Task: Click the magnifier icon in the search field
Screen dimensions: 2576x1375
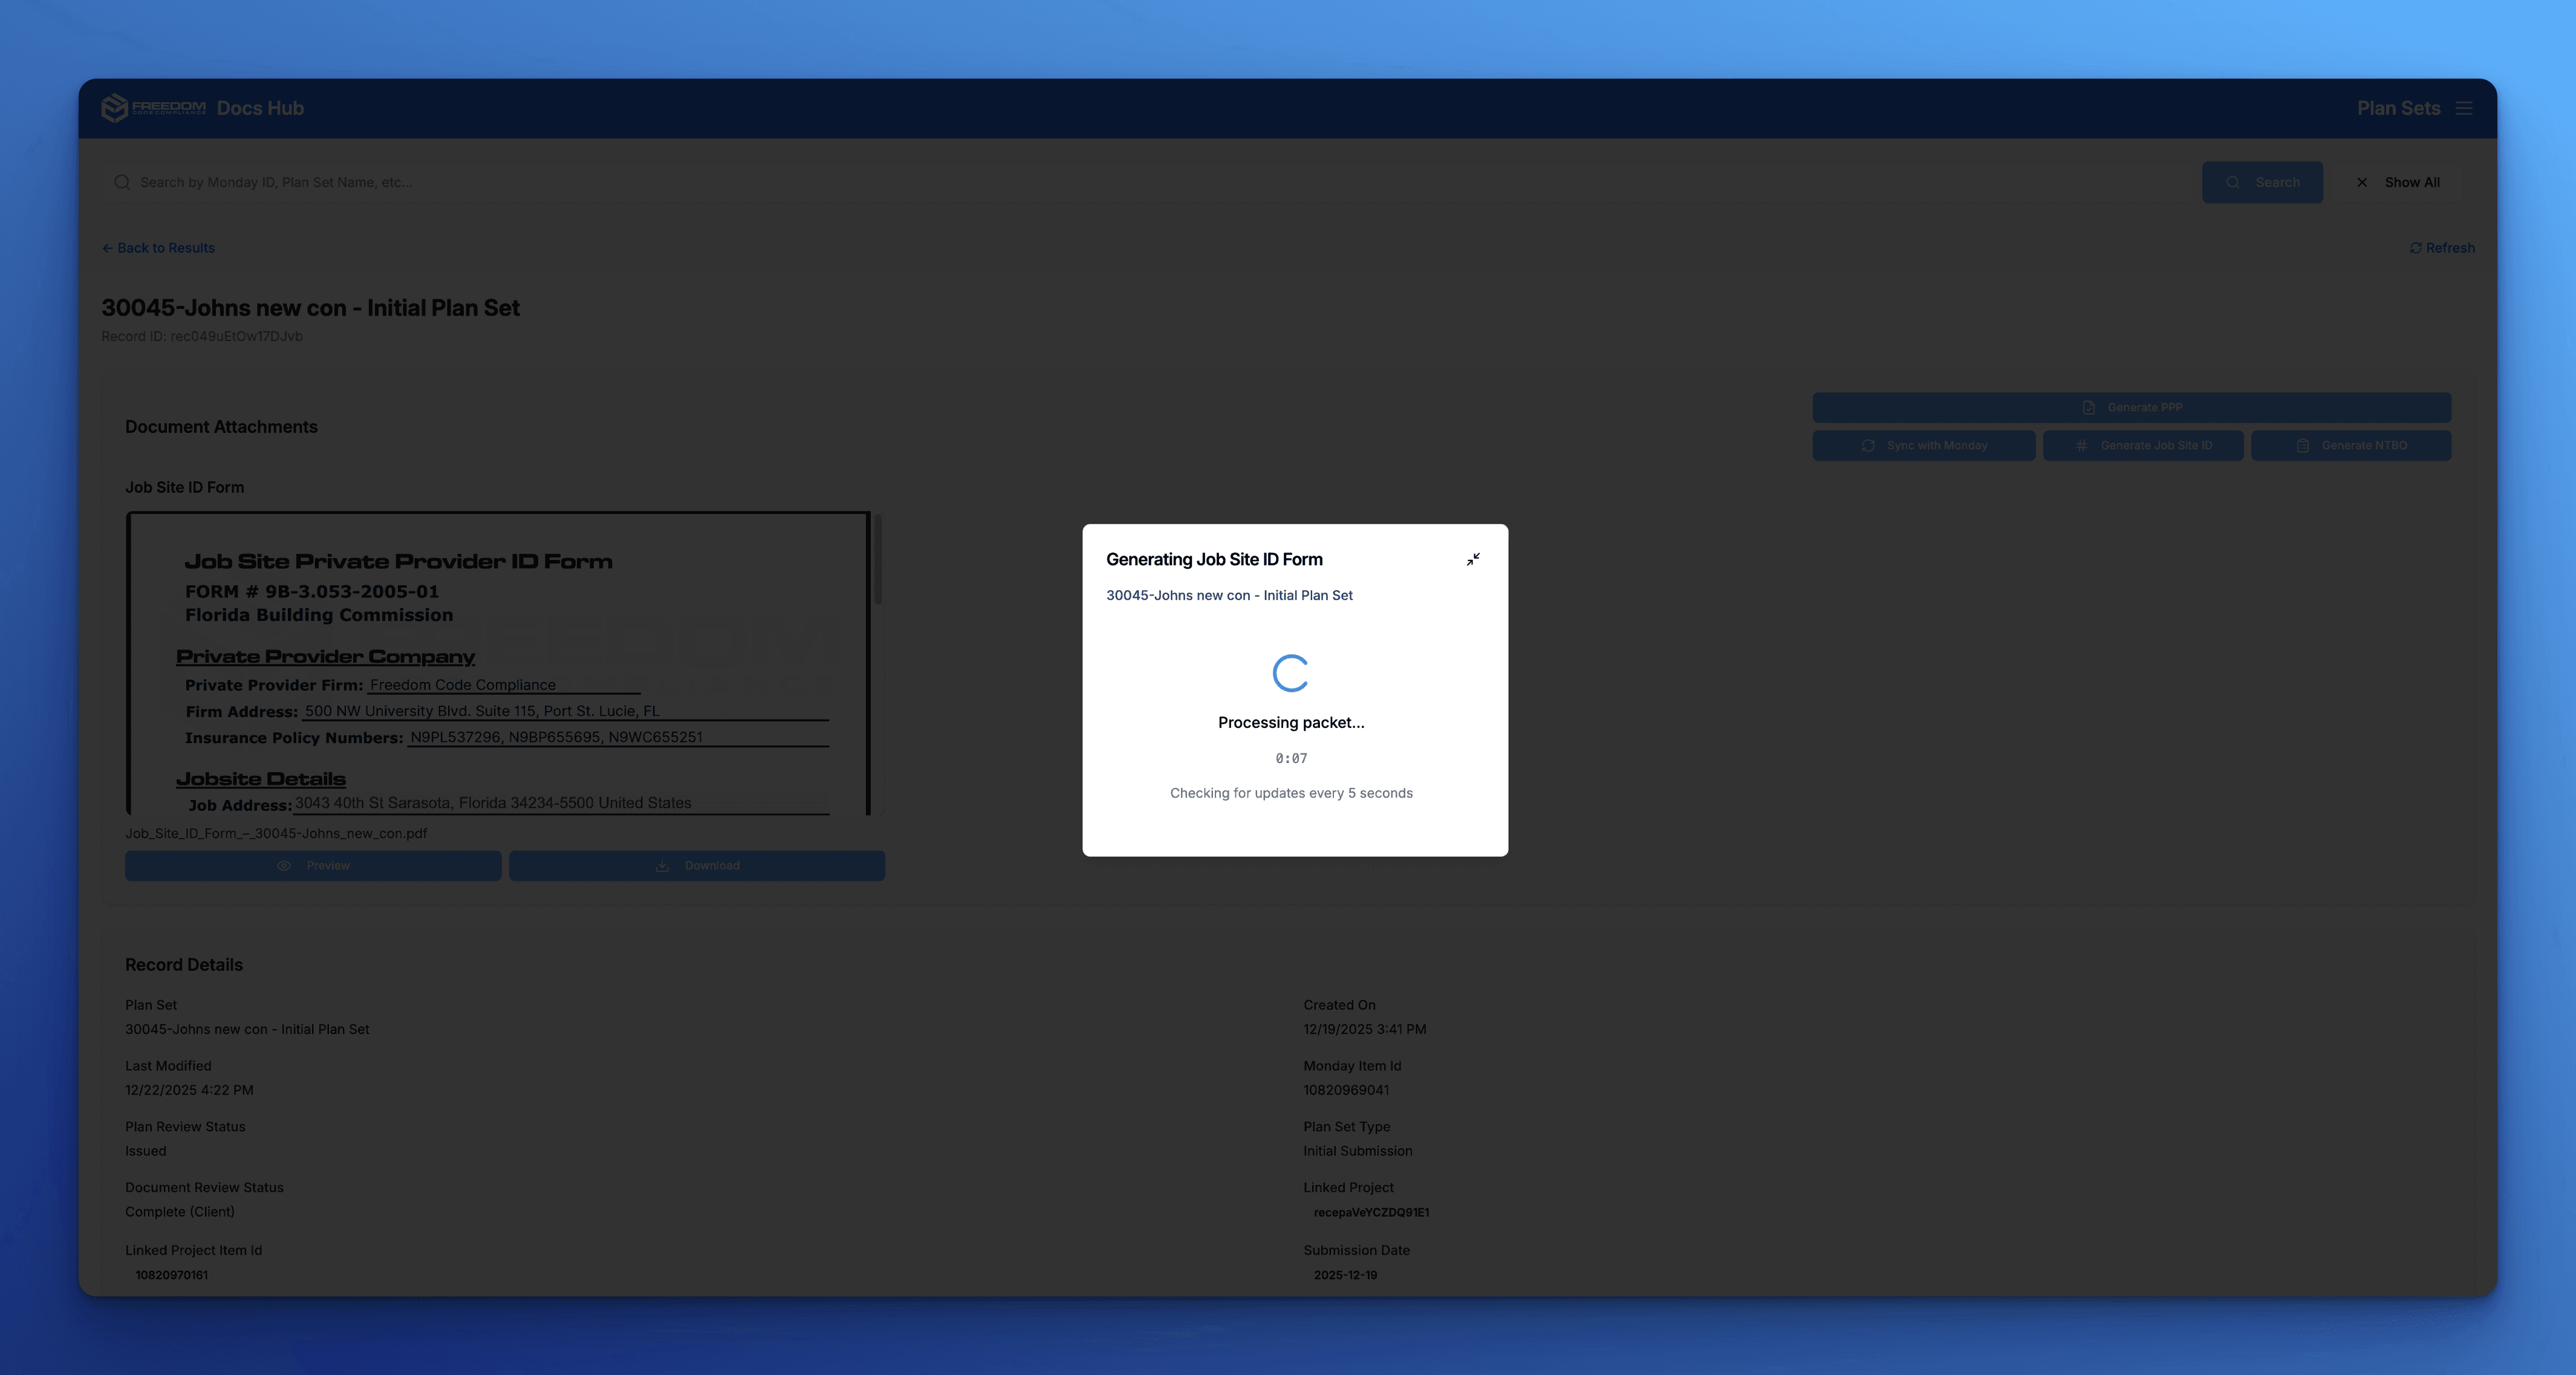Action: (x=122, y=182)
